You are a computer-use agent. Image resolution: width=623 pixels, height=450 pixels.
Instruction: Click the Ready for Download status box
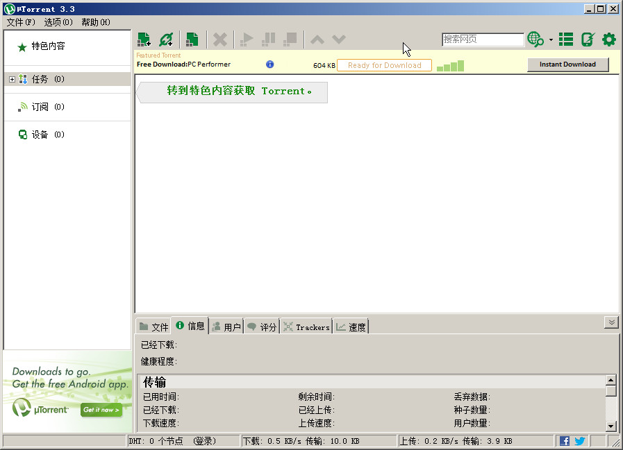point(384,65)
